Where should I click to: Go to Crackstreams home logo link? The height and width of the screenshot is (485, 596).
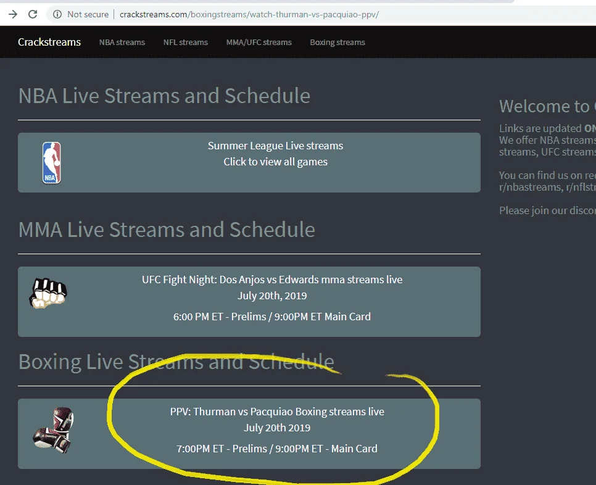[49, 42]
